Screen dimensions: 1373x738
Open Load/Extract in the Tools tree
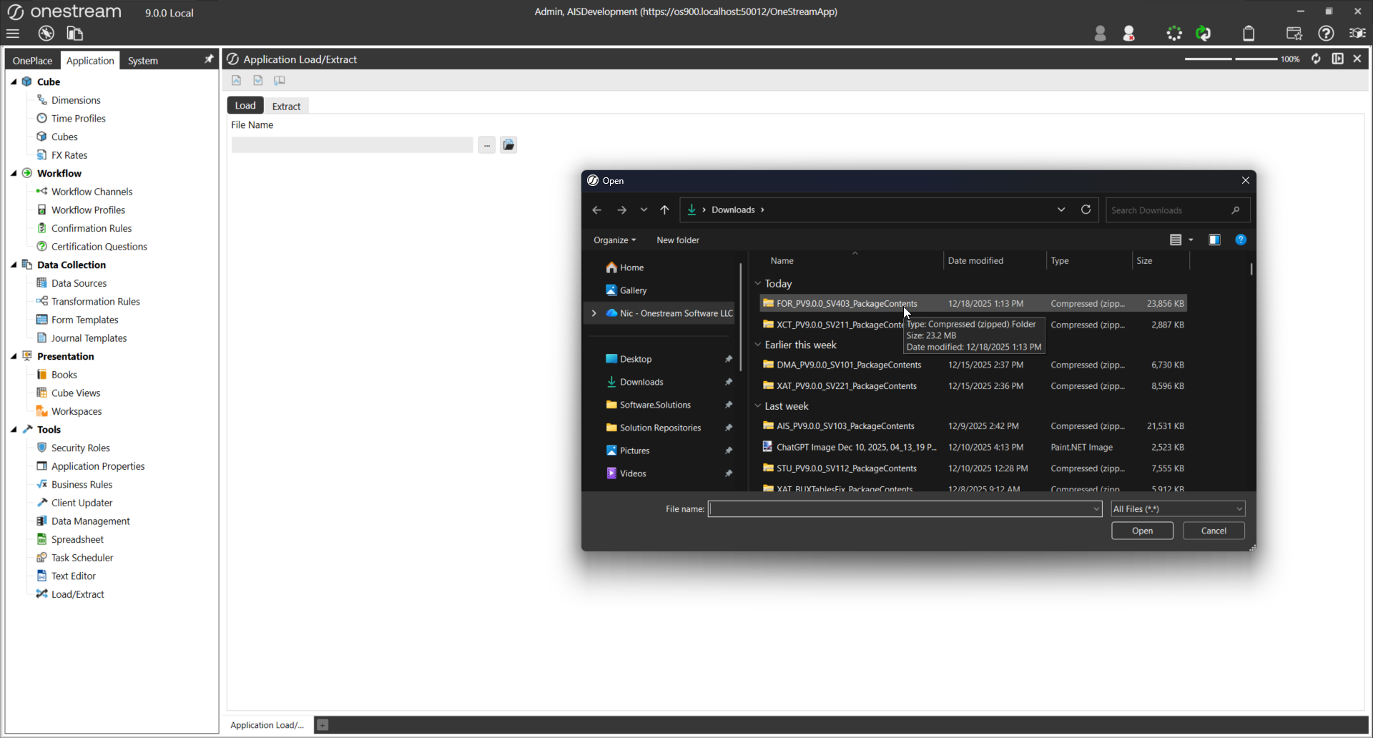(x=77, y=594)
